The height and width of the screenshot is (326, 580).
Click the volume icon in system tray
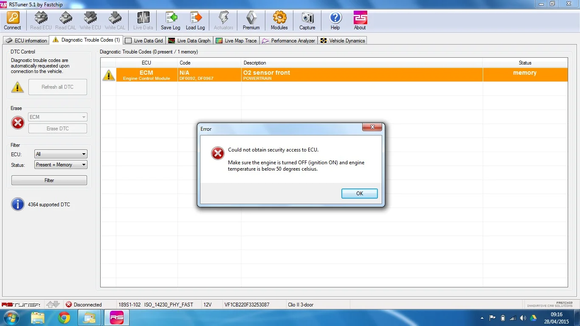(x=523, y=318)
